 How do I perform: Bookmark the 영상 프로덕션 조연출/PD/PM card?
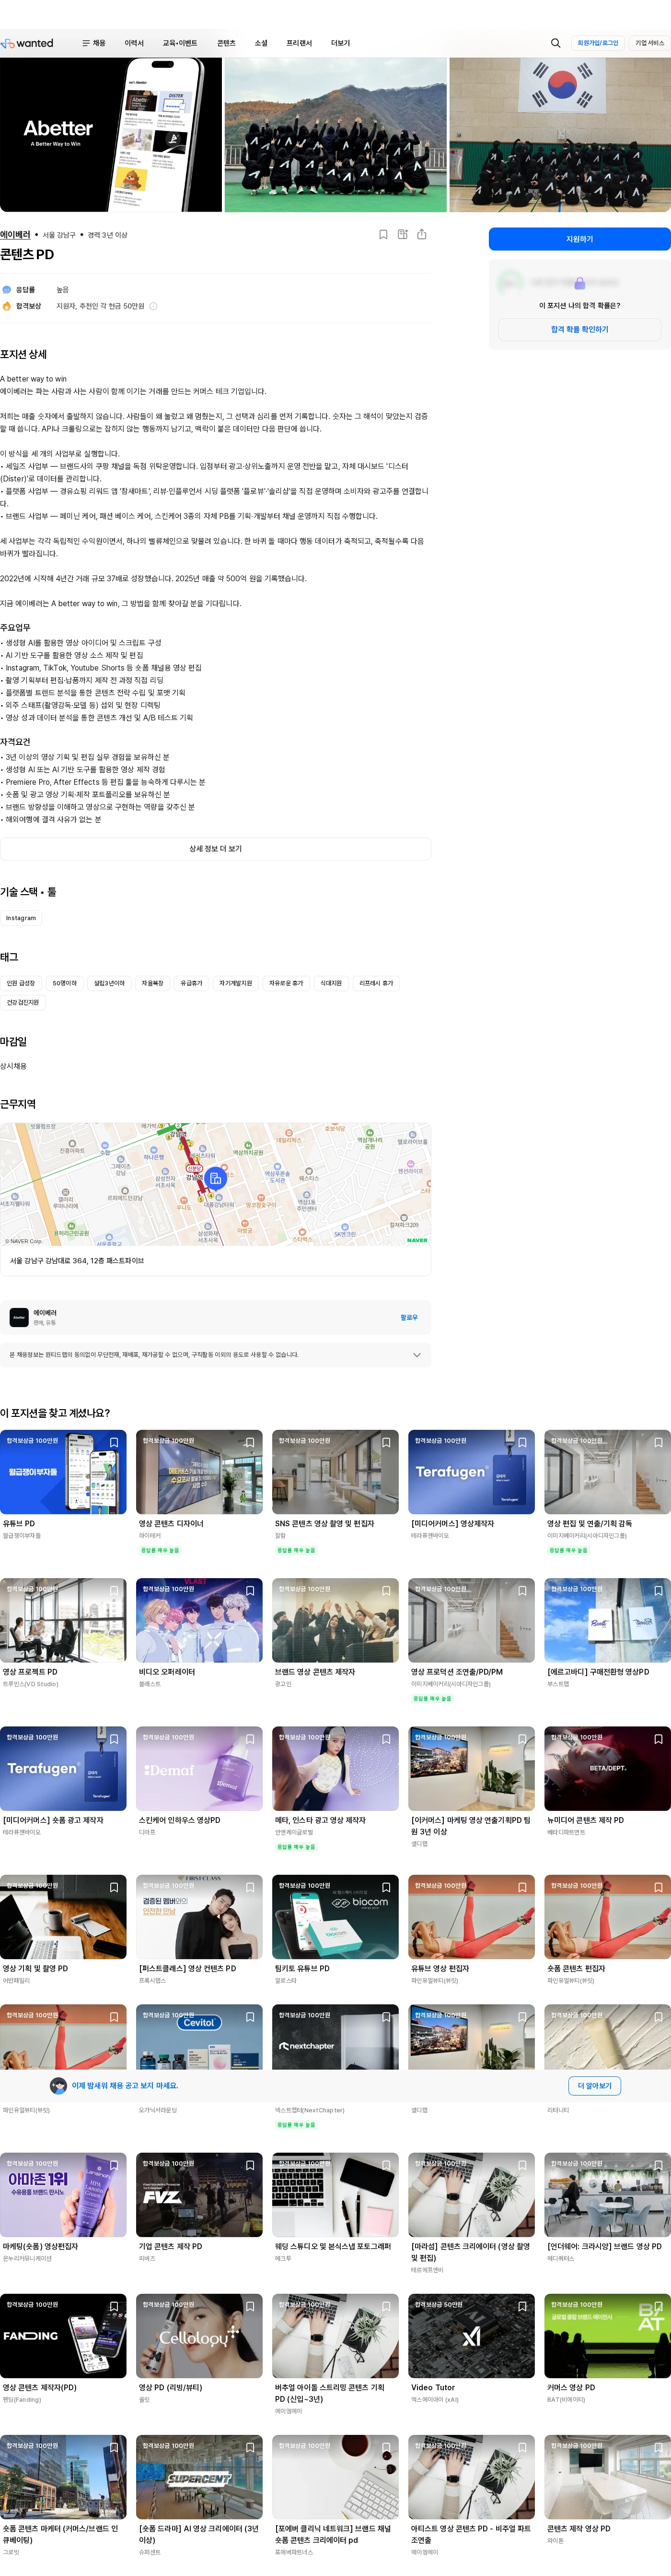click(522, 1590)
